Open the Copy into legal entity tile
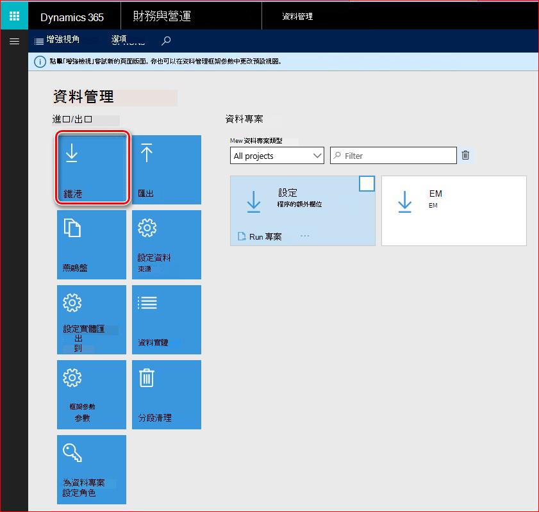This screenshot has height=512, width=539. pyautogui.click(x=92, y=245)
